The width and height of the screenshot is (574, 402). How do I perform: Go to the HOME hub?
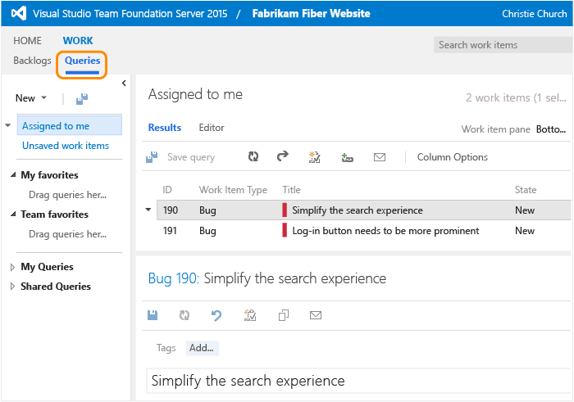27,41
